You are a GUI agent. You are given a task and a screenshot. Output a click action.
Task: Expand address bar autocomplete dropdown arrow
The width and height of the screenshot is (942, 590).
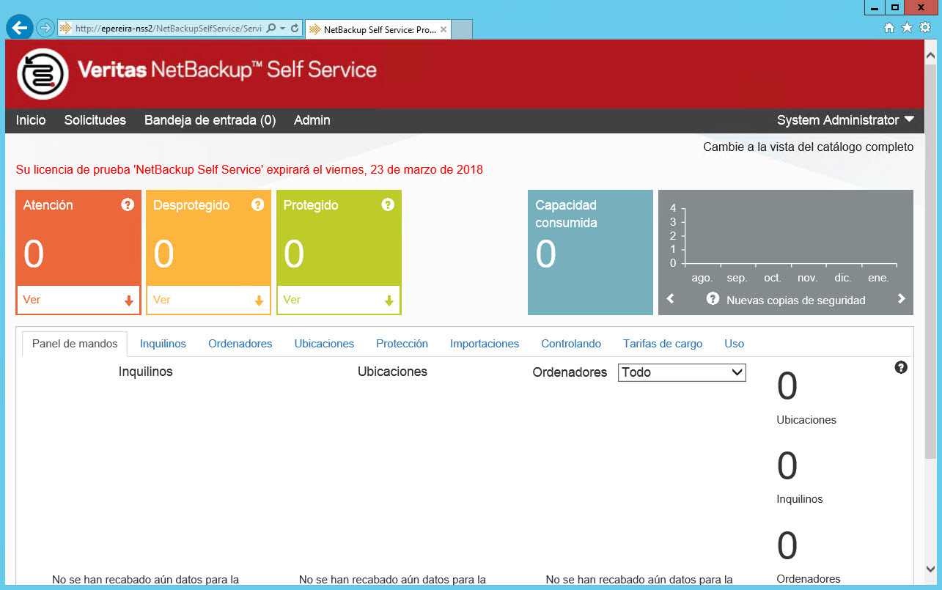click(282, 29)
